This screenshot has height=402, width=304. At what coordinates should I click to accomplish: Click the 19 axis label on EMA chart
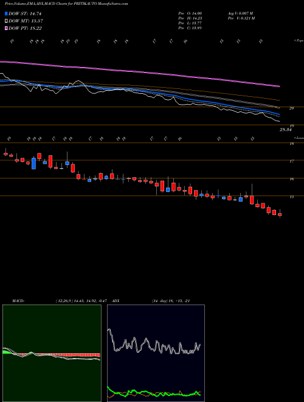[x=291, y=126]
